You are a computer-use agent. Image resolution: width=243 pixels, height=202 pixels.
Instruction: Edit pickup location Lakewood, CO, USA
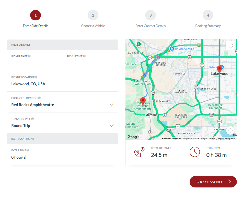[x=62, y=81]
